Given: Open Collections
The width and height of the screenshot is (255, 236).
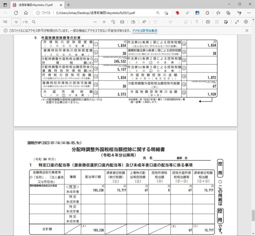Looking at the screenshot, I should [x=228, y=13].
